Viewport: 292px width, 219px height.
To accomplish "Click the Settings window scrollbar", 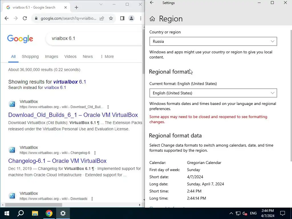I will click(x=291, y=96).
